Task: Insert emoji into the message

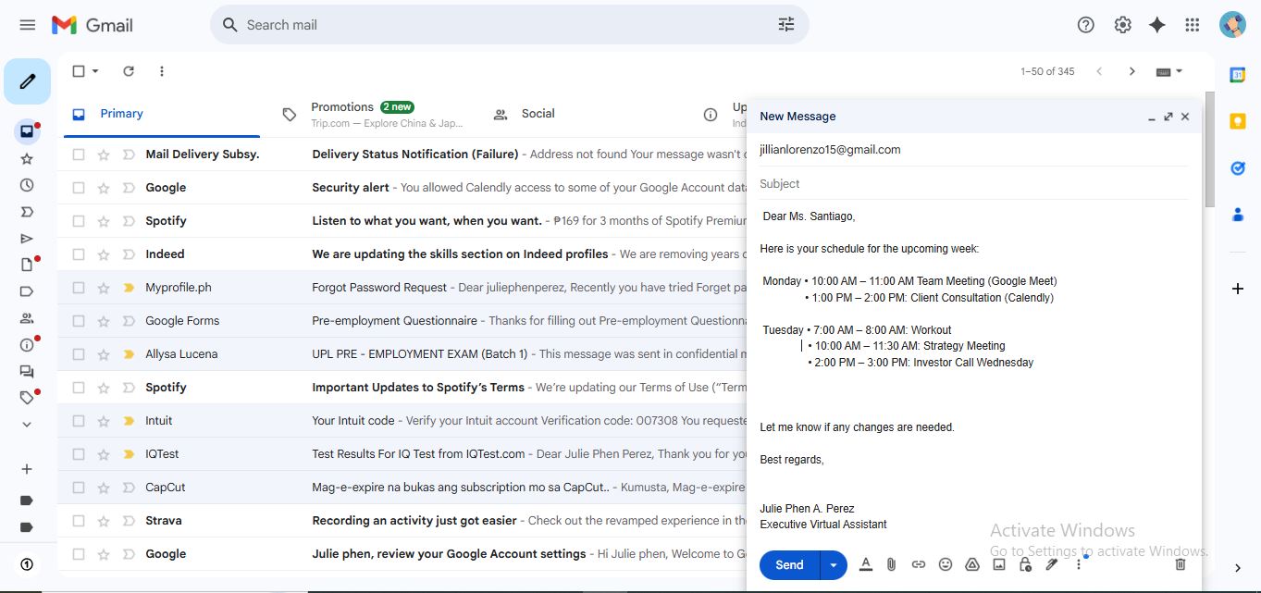Action: pyautogui.click(x=946, y=564)
